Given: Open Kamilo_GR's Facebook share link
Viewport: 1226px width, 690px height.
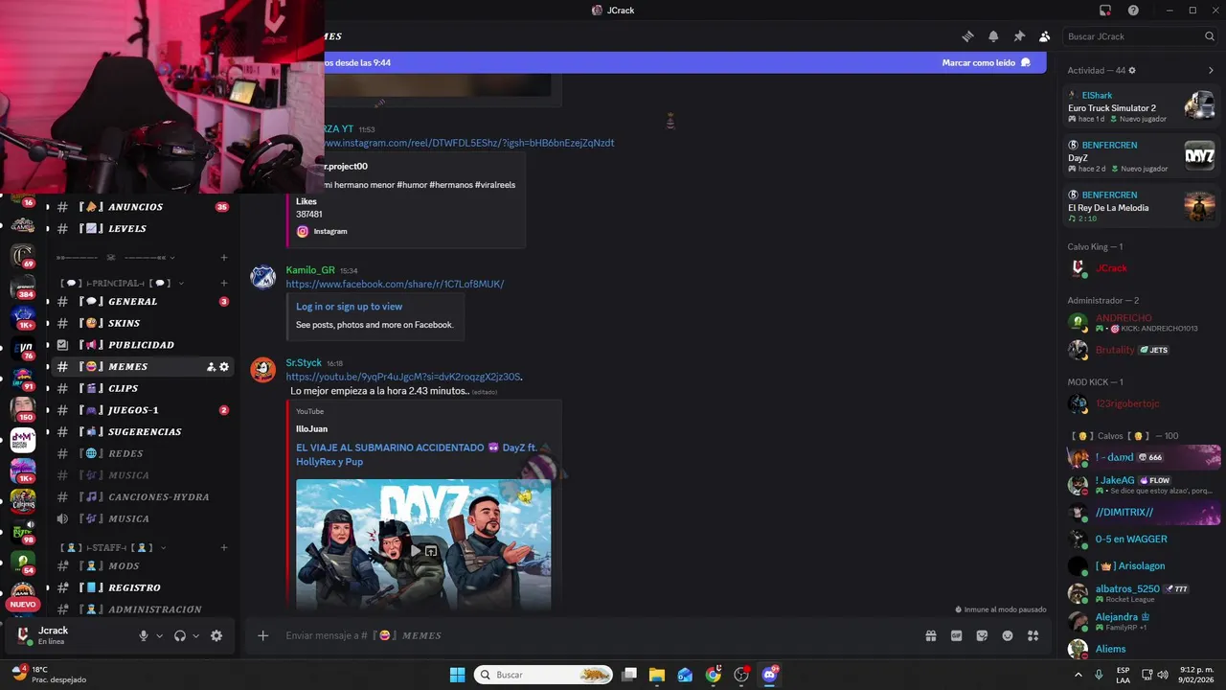Looking at the screenshot, I should 395,284.
